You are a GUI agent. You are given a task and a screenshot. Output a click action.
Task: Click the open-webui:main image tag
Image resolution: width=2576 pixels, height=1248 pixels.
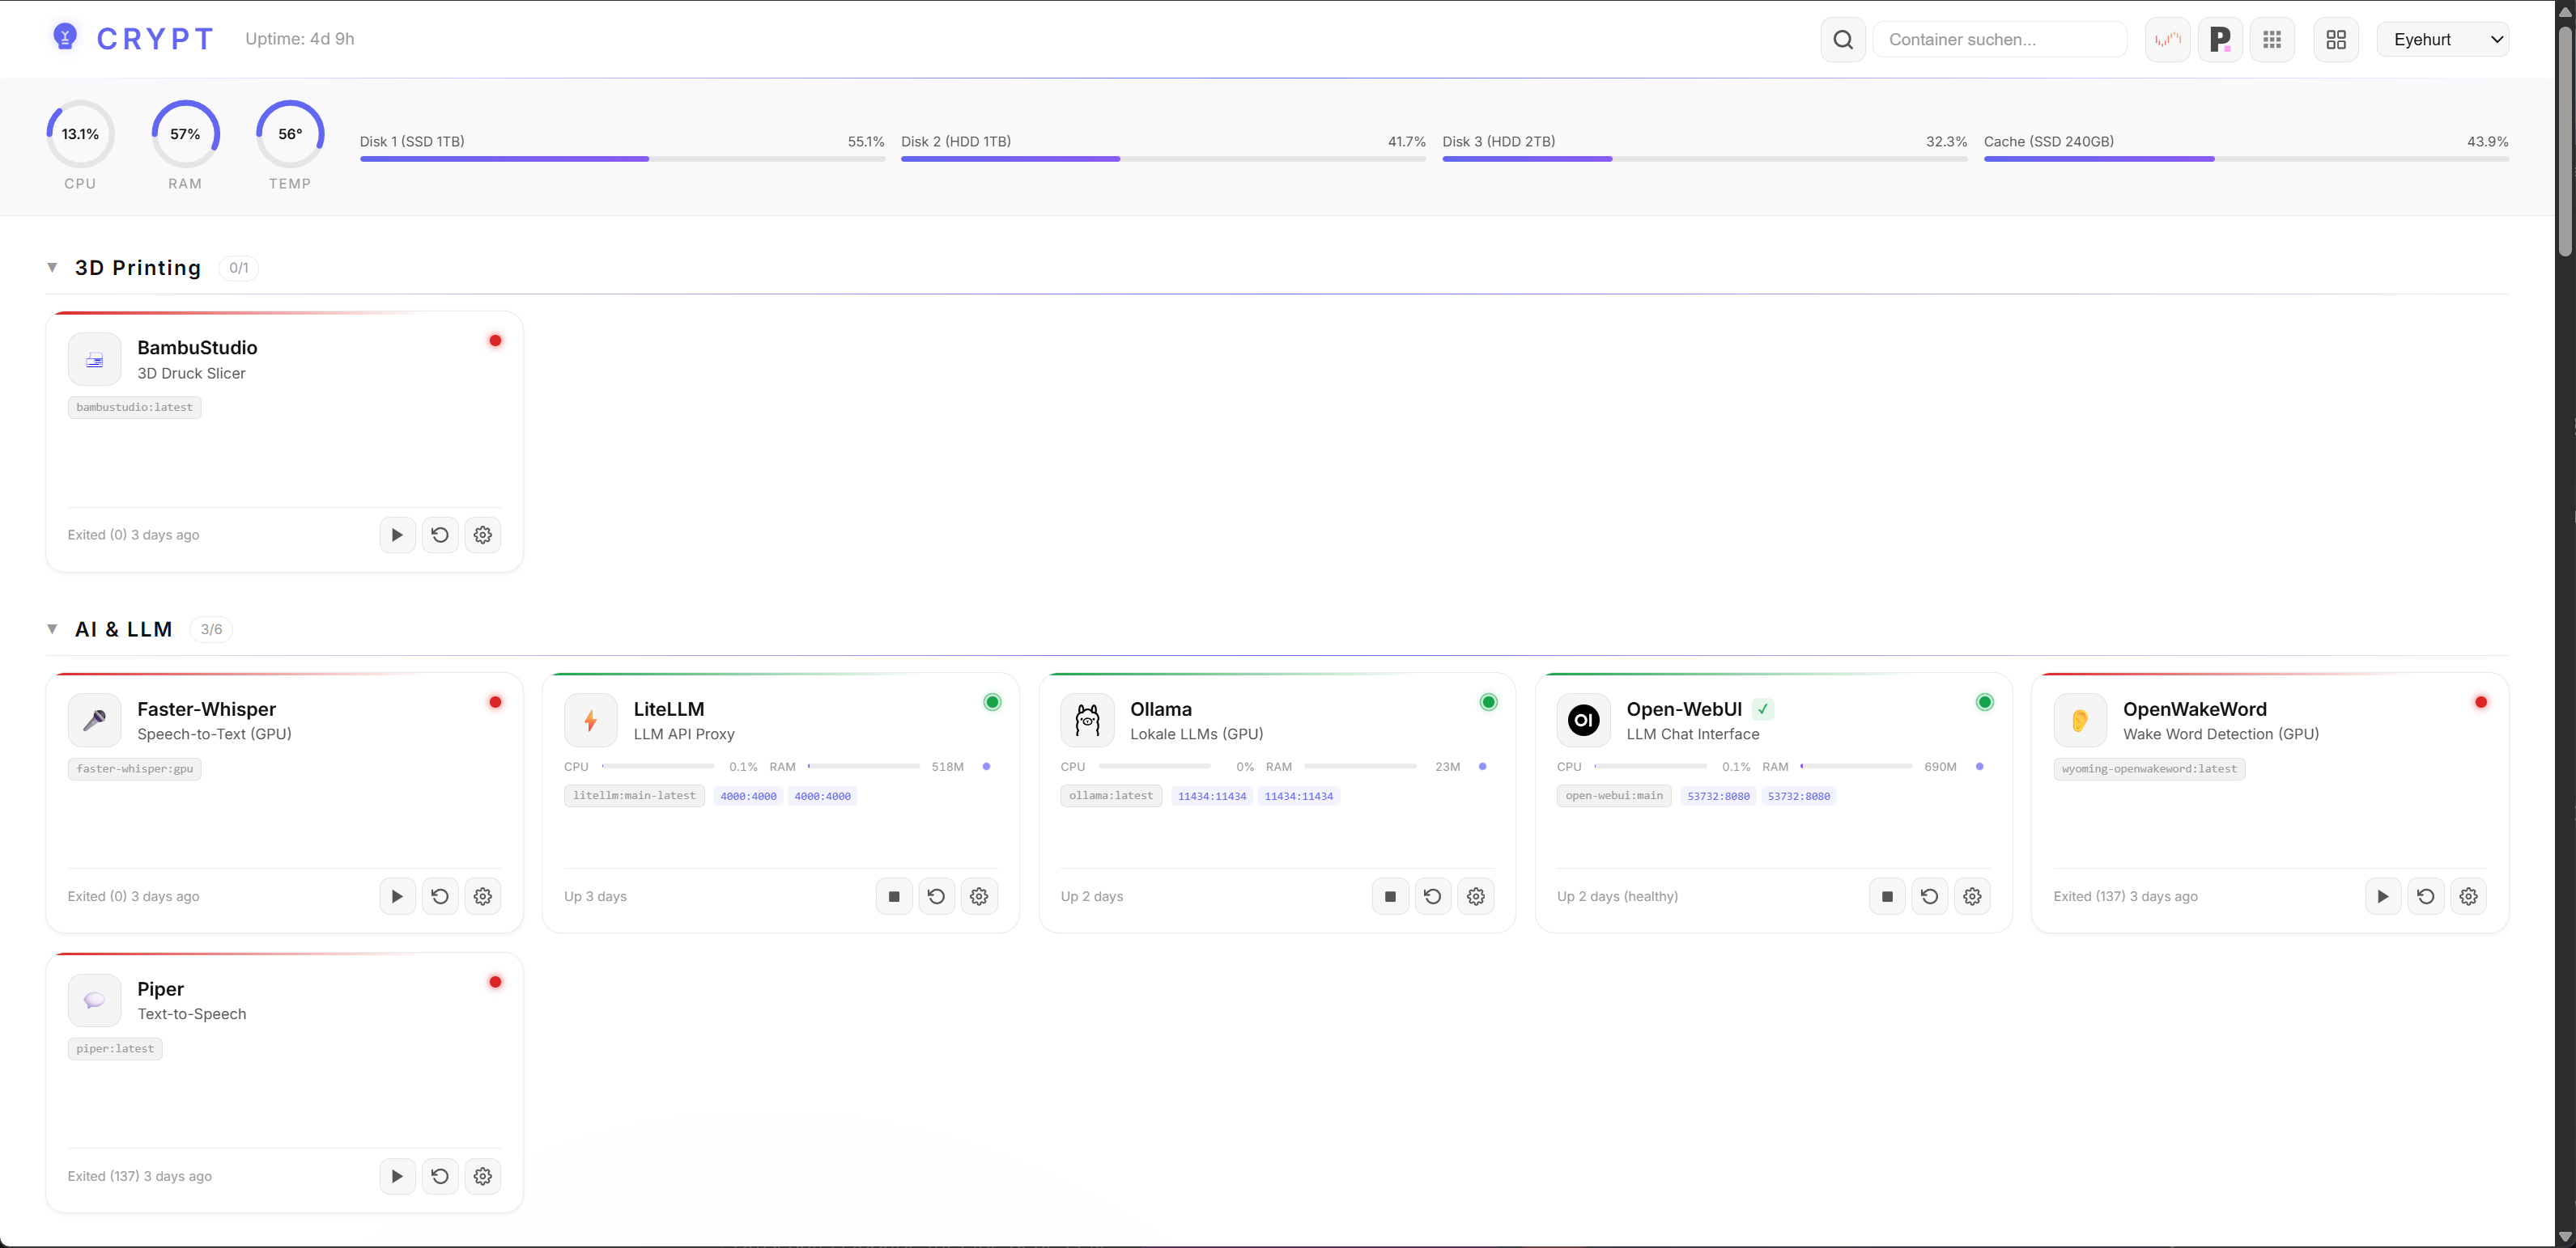pos(1614,797)
